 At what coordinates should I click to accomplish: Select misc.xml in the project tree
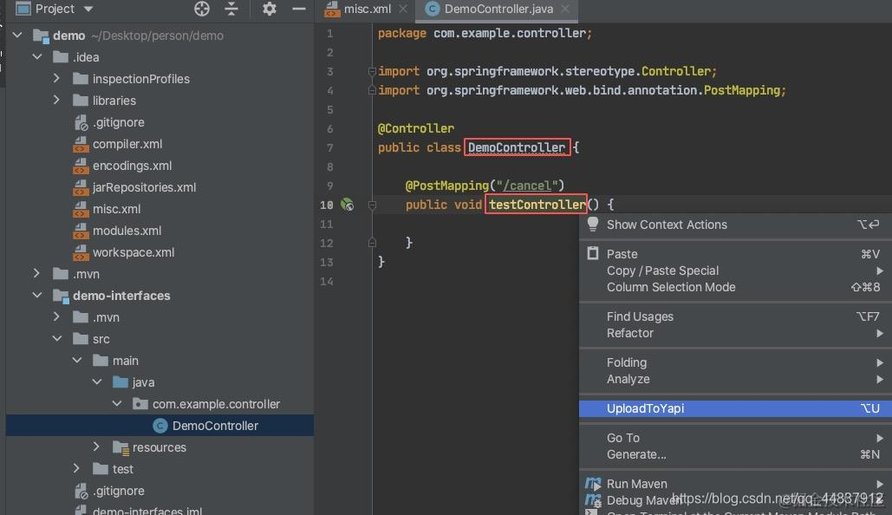(117, 209)
